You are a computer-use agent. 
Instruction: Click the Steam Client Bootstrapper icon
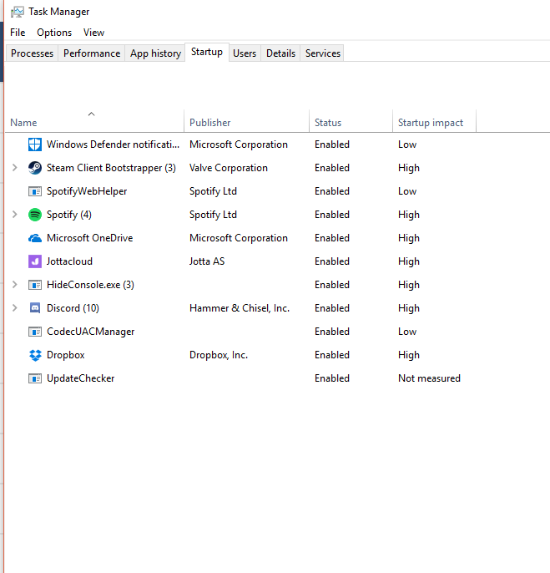(x=35, y=168)
